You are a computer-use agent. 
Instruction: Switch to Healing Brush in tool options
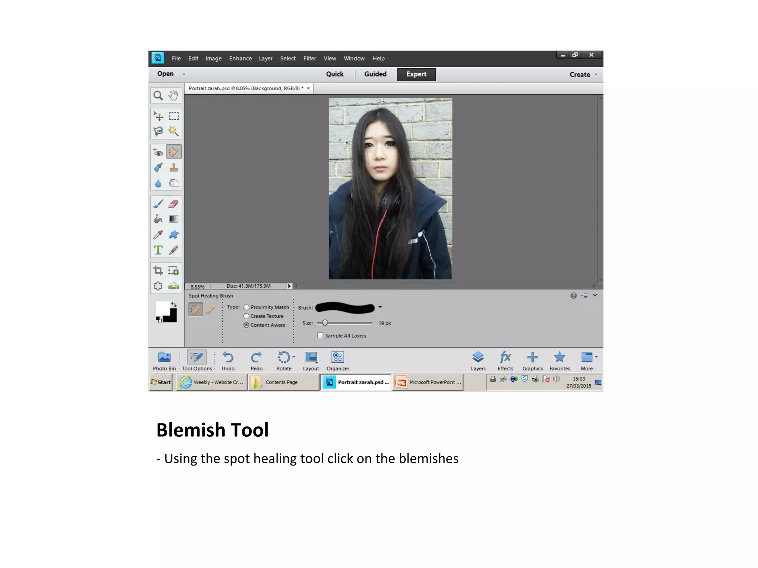pos(211,310)
